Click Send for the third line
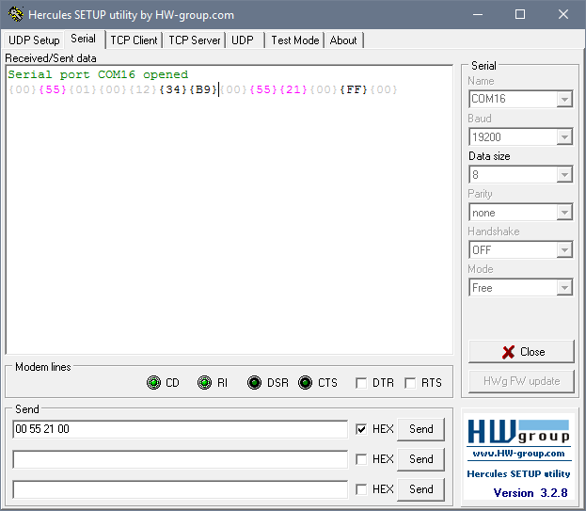 click(x=420, y=489)
